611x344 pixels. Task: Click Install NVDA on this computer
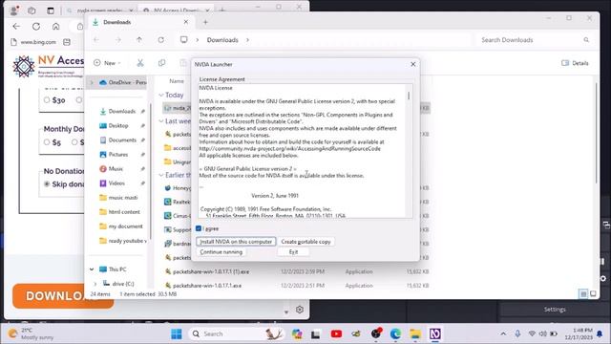click(236, 242)
